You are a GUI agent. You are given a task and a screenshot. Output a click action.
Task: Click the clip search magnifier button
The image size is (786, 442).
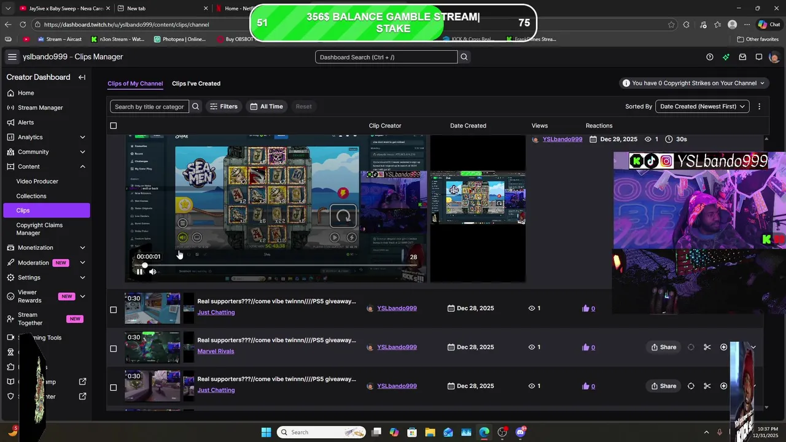click(195, 106)
